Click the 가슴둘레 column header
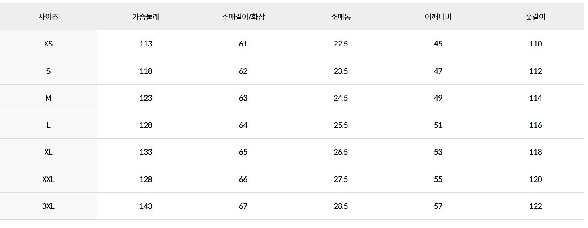 pos(146,17)
